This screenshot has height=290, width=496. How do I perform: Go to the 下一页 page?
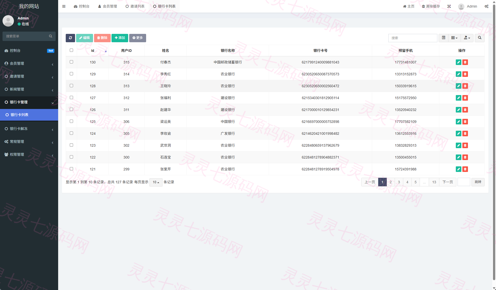pyautogui.click(x=447, y=182)
